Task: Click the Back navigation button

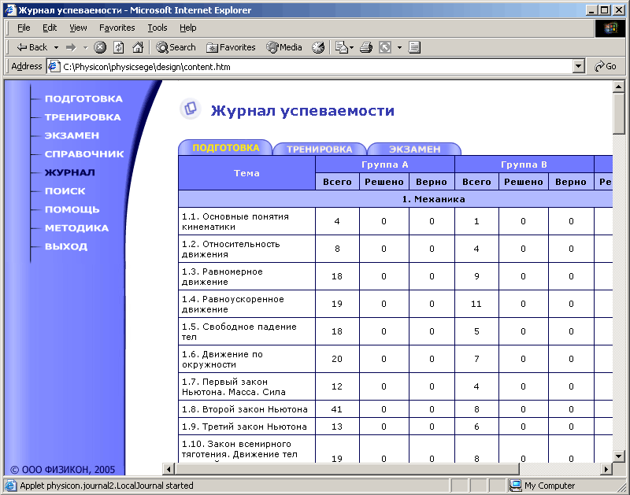Action: click(x=31, y=47)
